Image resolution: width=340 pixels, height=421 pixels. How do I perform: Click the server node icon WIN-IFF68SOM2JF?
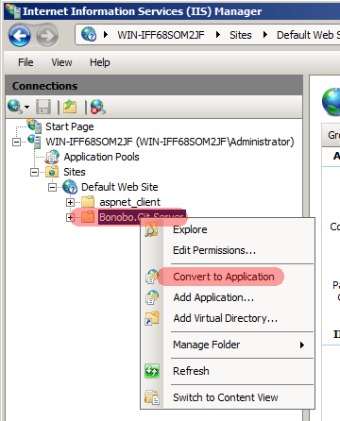tap(34, 142)
